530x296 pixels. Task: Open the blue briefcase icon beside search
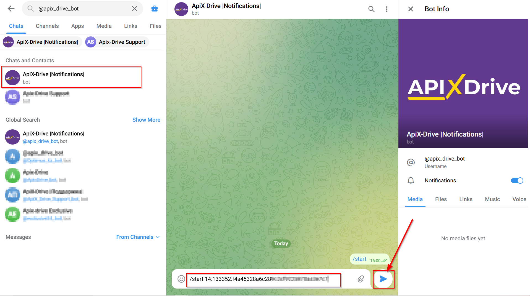[x=155, y=9]
